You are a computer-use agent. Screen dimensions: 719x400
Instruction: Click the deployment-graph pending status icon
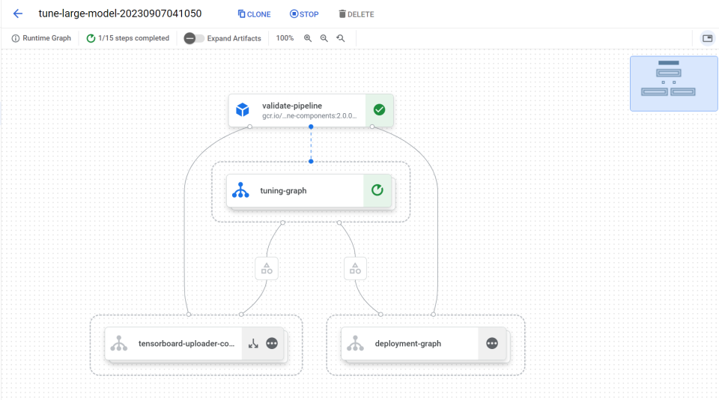pyautogui.click(x=492, y=344)
